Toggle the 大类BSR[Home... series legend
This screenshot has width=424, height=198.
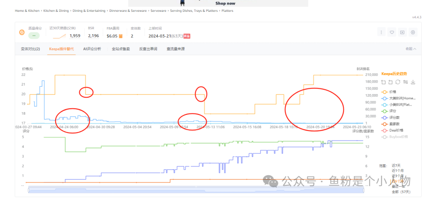coord(398,98)
